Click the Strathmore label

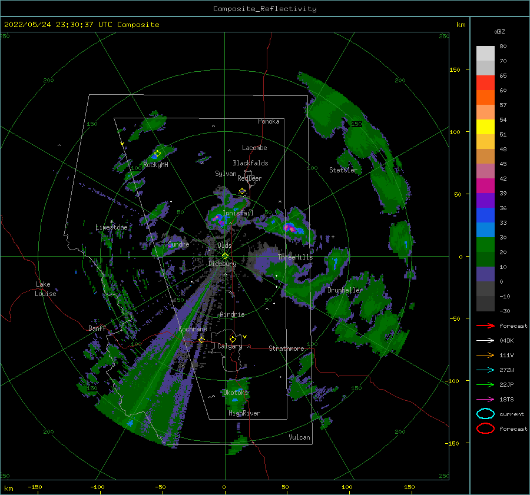click(286, 348)
